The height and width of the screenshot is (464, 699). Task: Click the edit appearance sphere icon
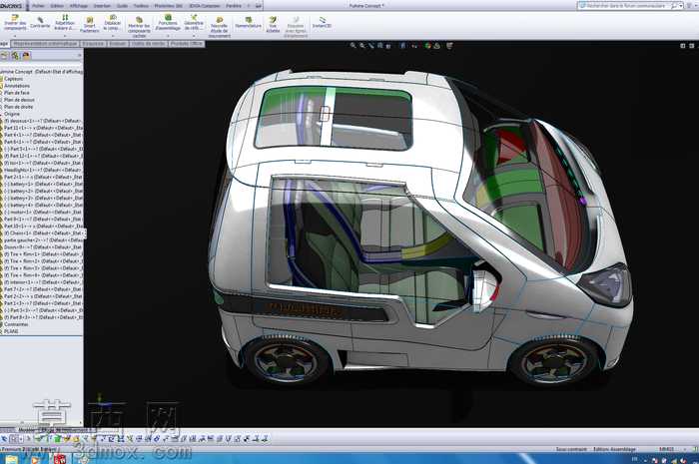pos(428,46)
